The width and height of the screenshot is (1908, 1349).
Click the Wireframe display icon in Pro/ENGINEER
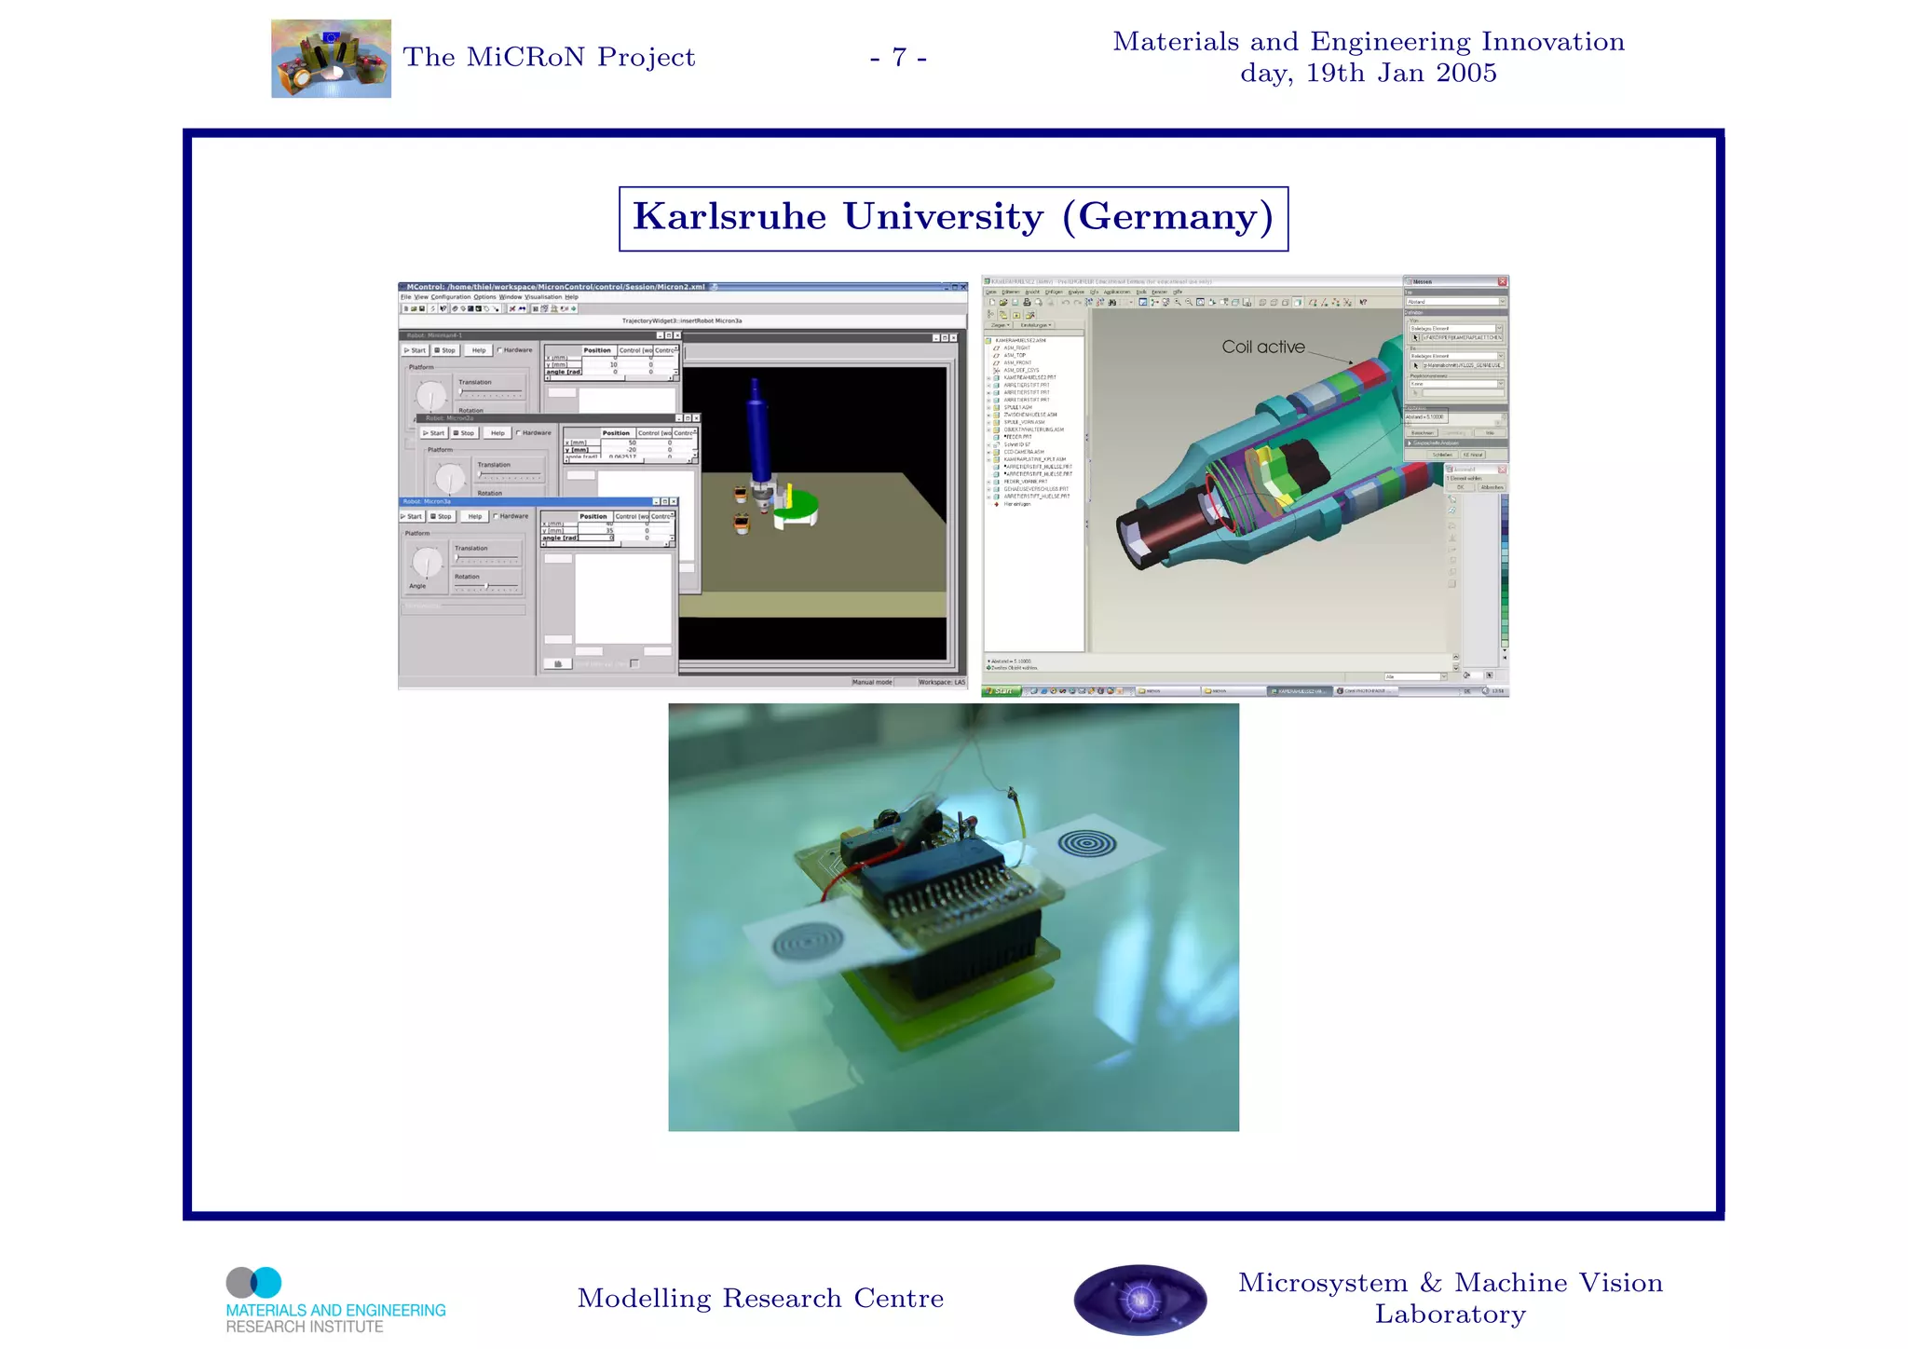tap(1262, 302)
